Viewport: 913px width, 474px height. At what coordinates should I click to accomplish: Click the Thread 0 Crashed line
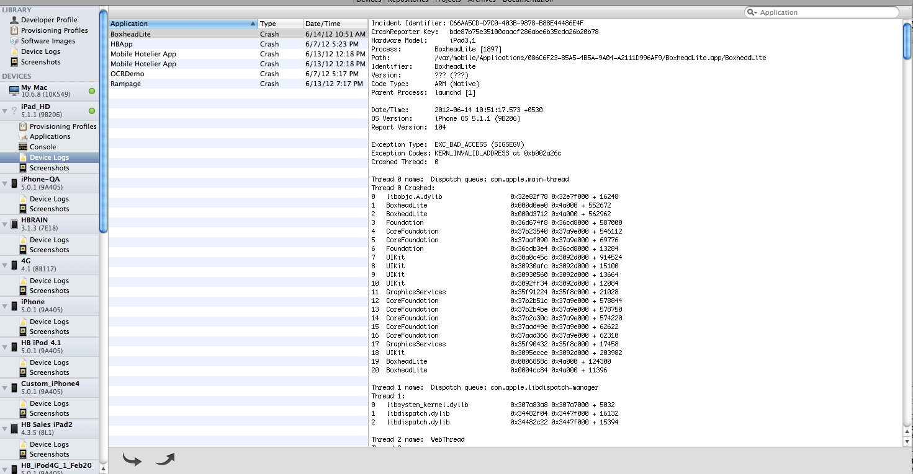pyautogui.click(x=403, y=188)
